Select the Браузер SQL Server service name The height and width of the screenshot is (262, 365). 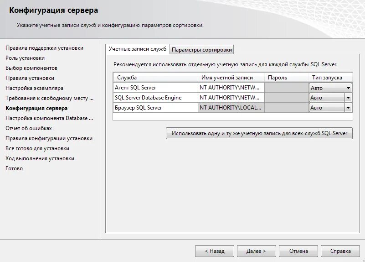pos(155,108)
